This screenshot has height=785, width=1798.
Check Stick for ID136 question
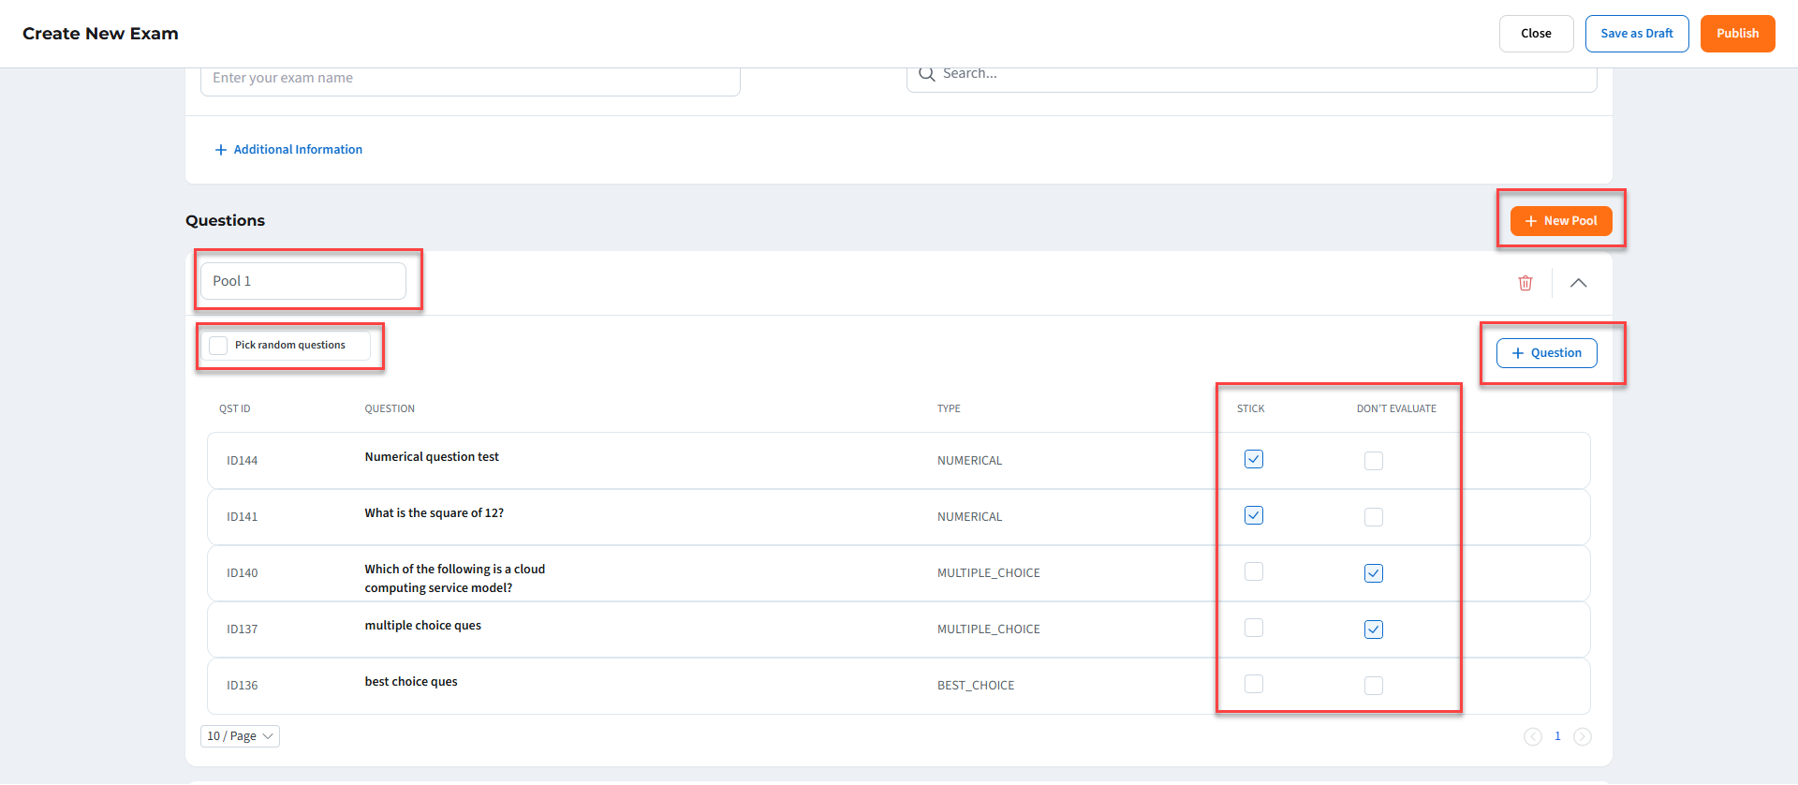click(x=1254, y=684)
